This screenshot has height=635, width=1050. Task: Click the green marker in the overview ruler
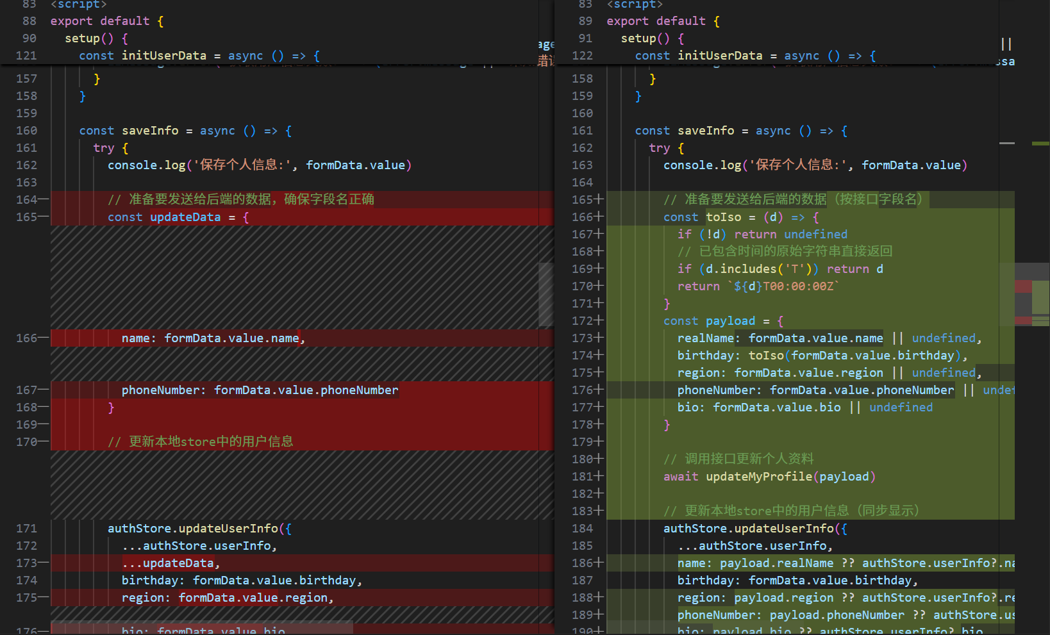pyautogui.click(x=1040, y=144)
